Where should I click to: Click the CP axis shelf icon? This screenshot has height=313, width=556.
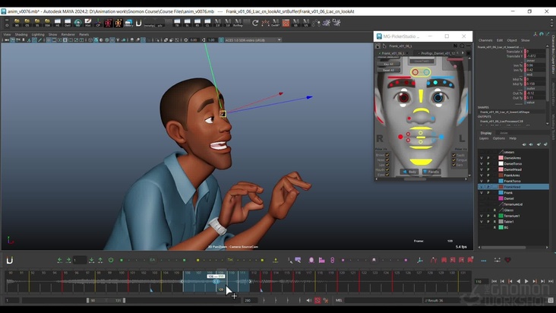98,23
